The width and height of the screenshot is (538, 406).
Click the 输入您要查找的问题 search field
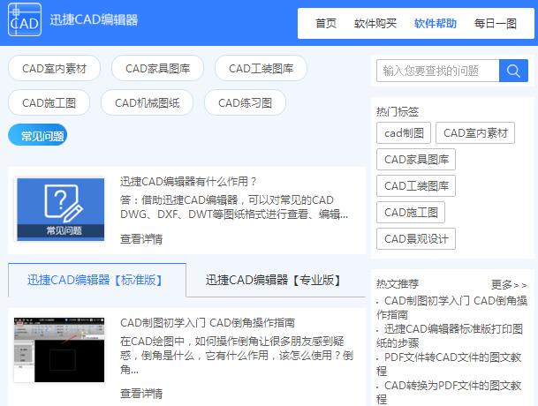pos(438,71)
